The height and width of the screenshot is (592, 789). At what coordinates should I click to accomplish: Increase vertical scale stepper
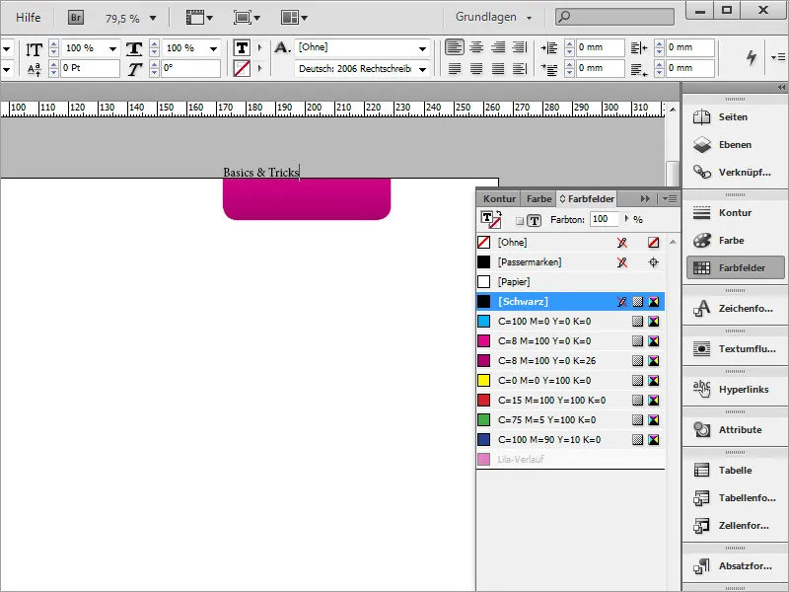pos(54,44)
